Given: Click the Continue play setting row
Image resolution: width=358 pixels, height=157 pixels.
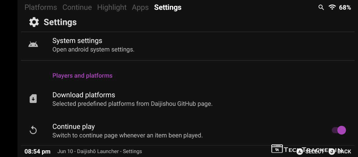Looking at the screenshot, I should click(127, 131).
